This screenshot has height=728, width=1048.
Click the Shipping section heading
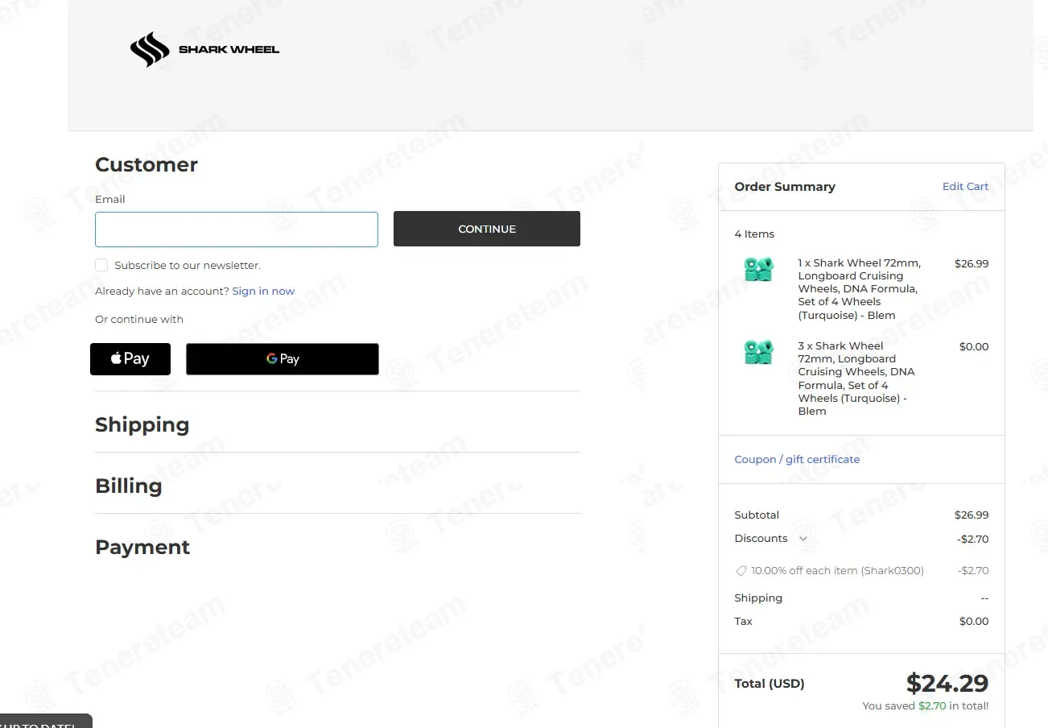(142, 425)
